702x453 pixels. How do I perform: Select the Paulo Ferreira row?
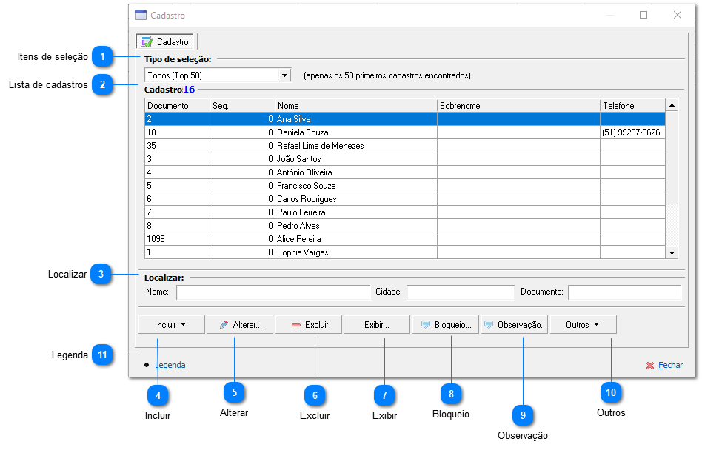pyautogui.click(x=405, y=212)
